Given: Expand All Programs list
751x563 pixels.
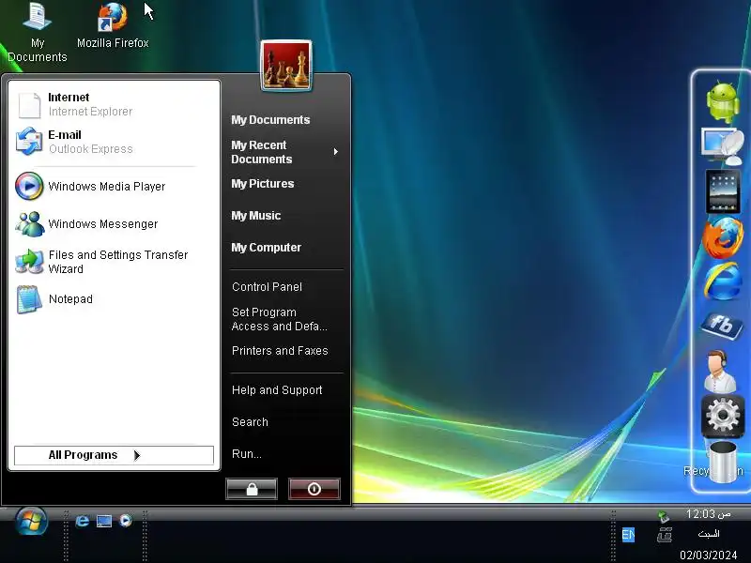Looking at the screenshot, I should (114, 455).
